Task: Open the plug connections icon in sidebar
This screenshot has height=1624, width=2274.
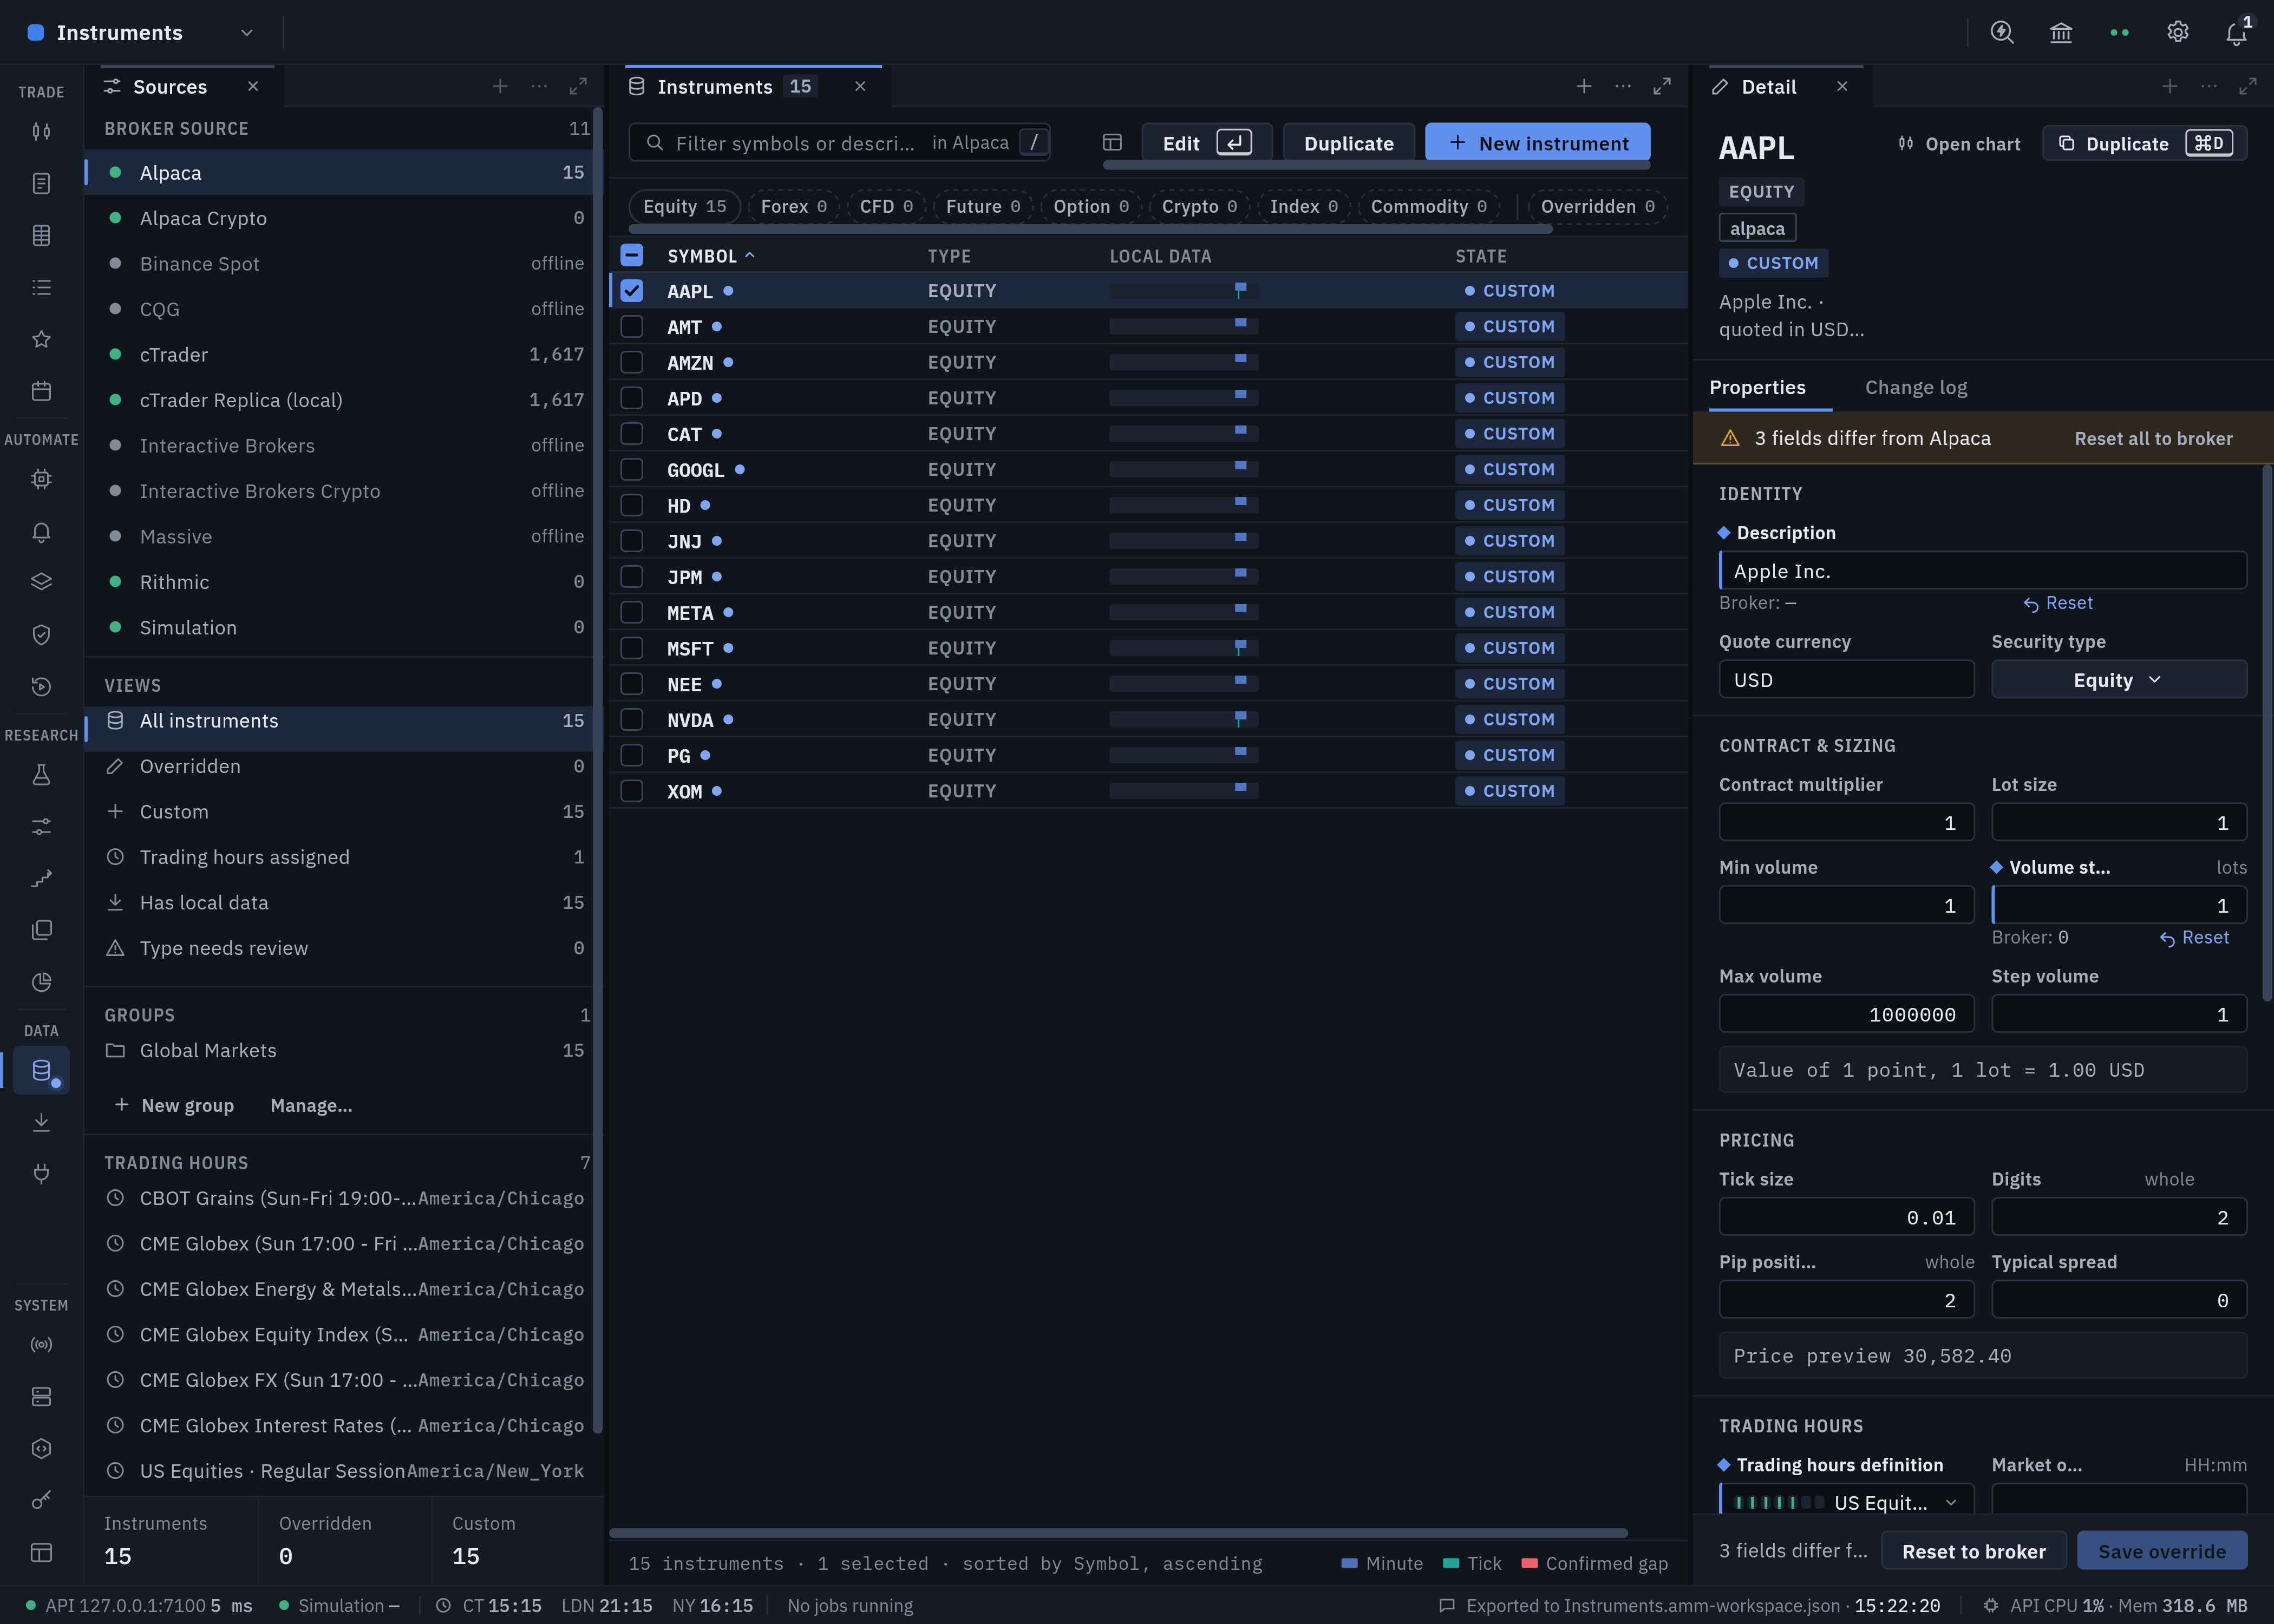Action: click(41, 1173)
